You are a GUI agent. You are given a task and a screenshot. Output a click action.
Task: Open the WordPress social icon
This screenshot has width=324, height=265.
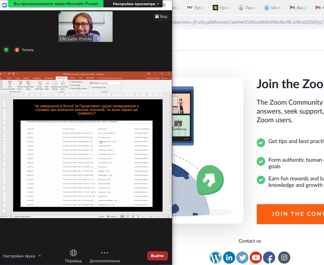(x=216, y=258)
